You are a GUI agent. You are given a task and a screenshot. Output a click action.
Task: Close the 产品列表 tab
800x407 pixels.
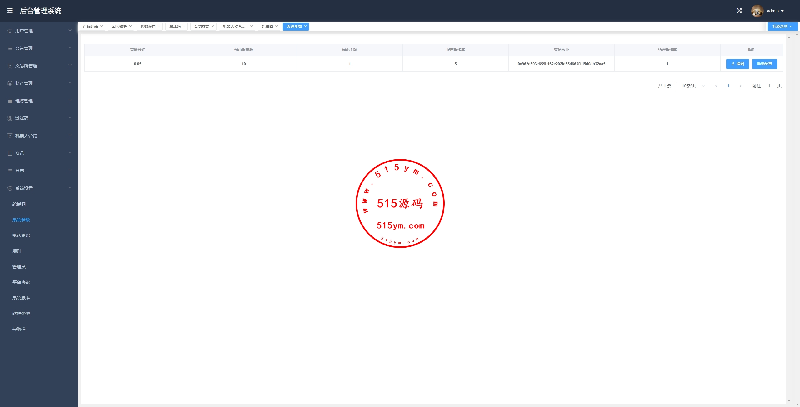(x=102, y=27)
